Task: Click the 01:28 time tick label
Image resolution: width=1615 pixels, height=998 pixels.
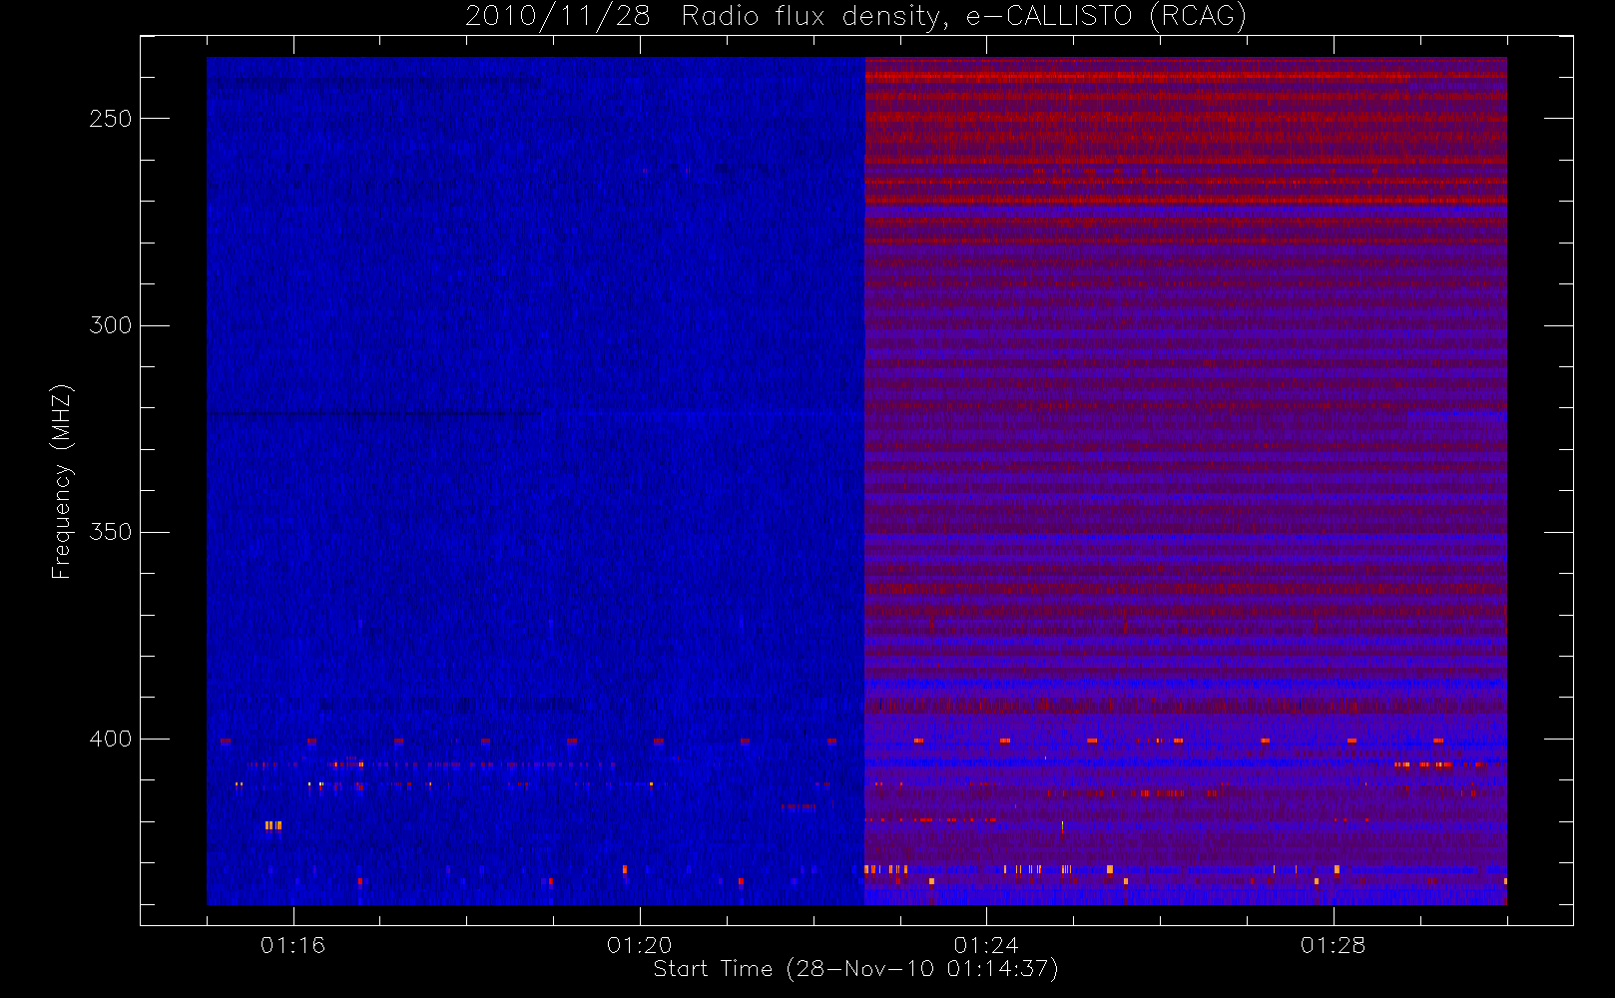Action: [x=1333, y=945]
